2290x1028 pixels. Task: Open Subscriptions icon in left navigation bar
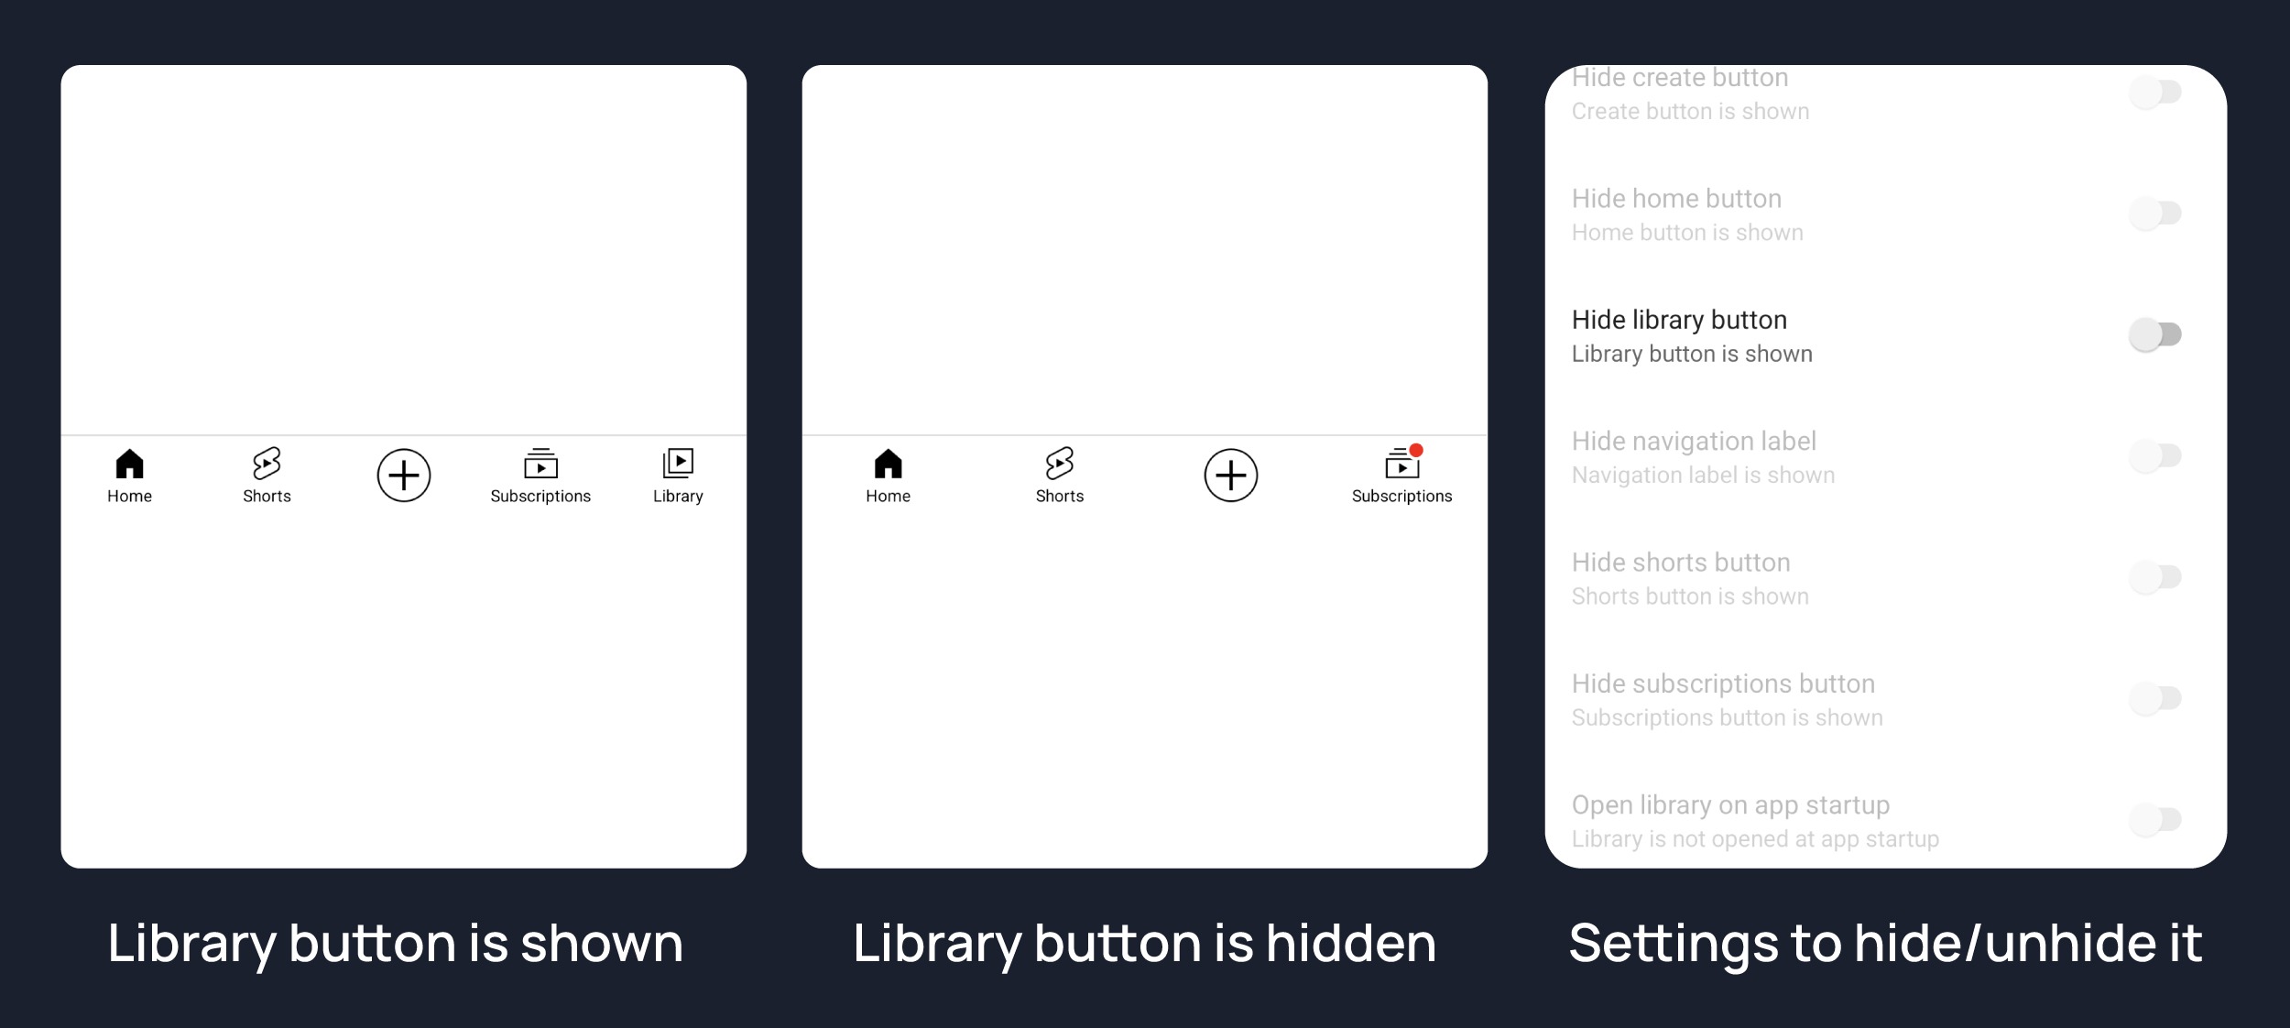tap(540, 464)
